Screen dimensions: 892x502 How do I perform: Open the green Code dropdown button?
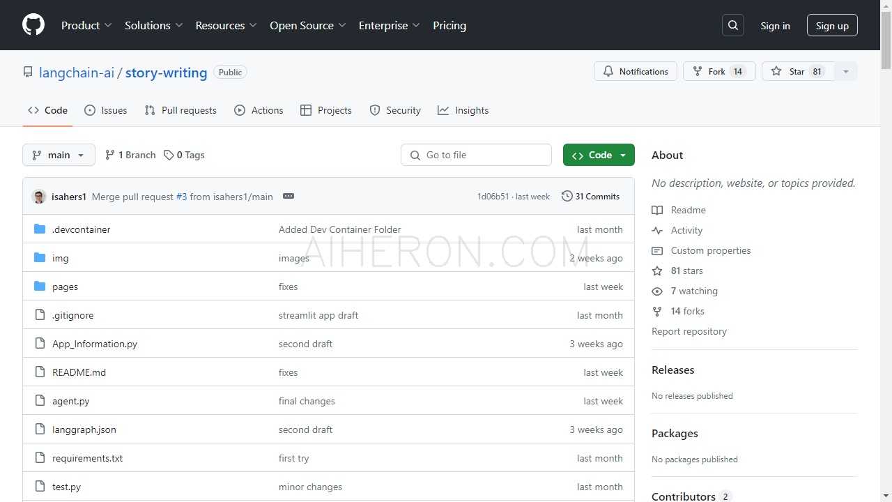599,155
